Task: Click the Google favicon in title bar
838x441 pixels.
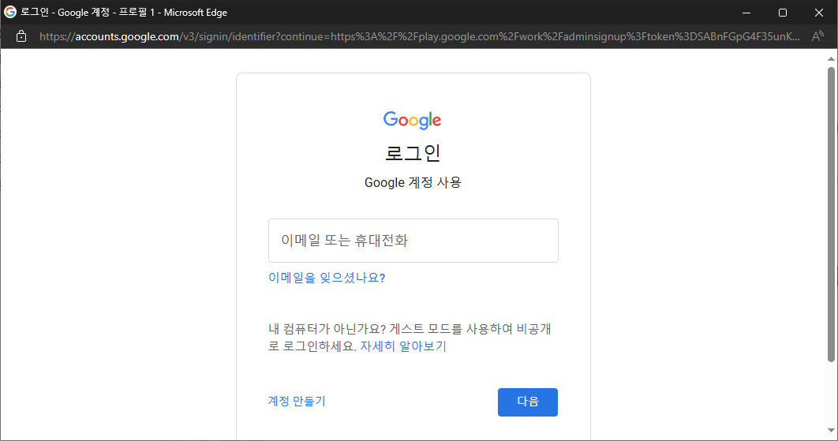Action: point(10,12)
